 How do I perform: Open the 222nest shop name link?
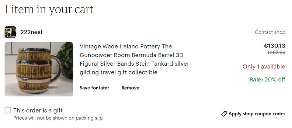pos(31,32)
